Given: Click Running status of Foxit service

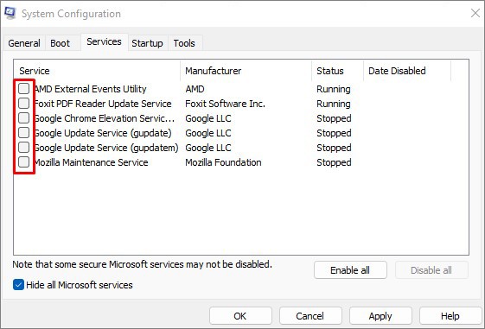Looking at the screenshot, I should (x=334, y=104).
